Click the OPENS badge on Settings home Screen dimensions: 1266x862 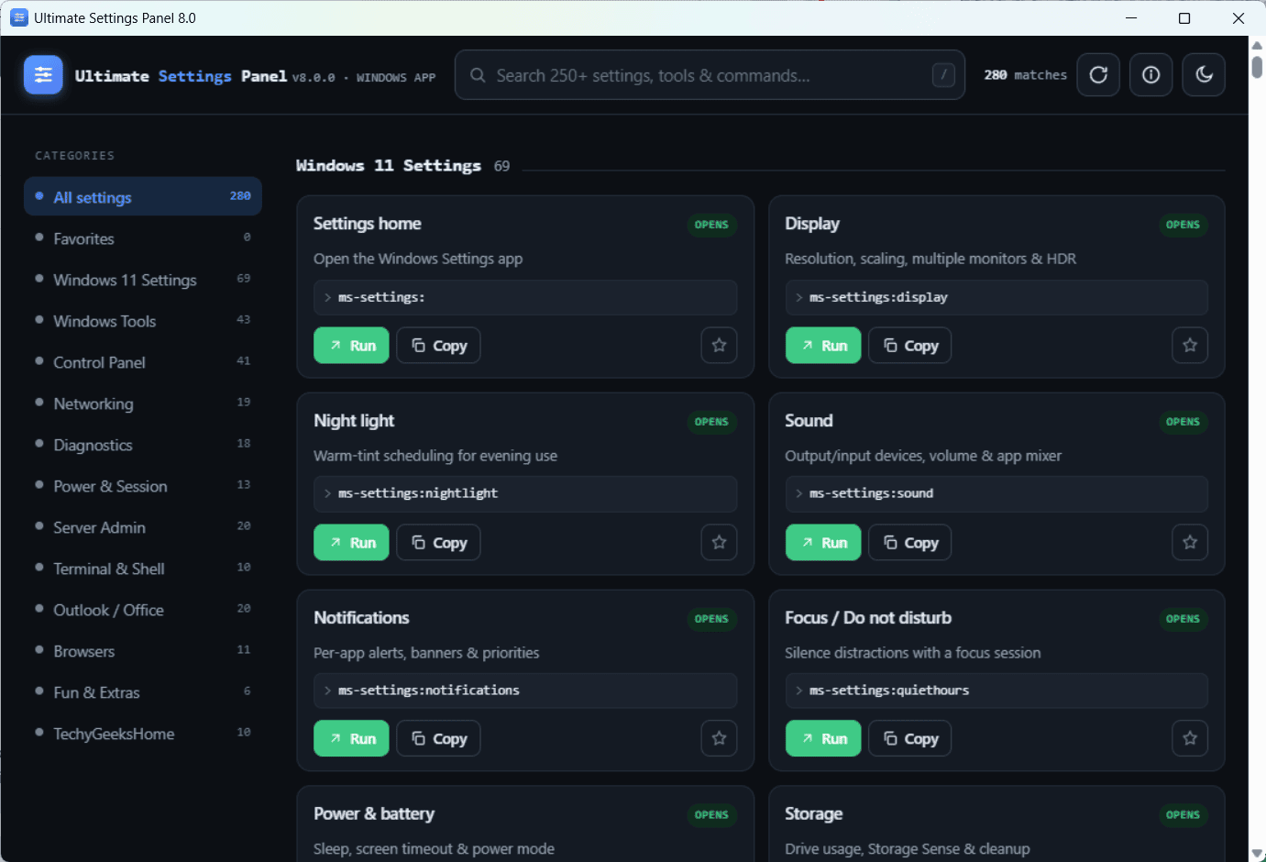coord(711,225)
